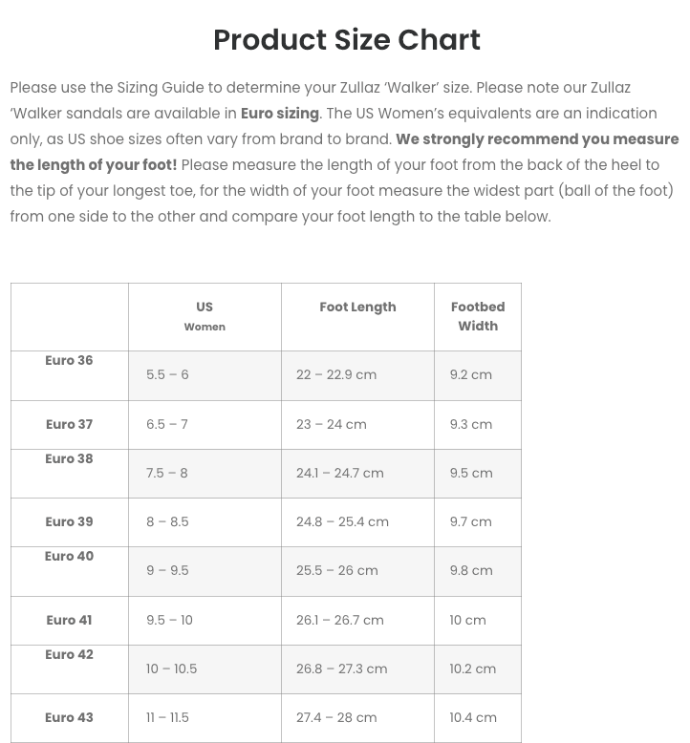Click the Foot Length column header

coord(357,307)
